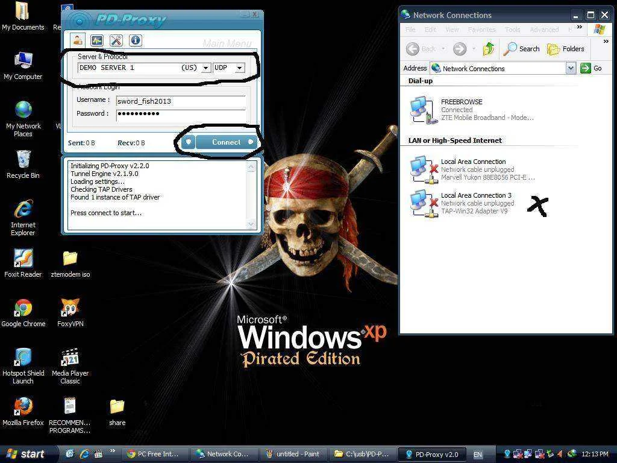Select the Google Chrome desktop shortcut
Image resolution: width=617 pixels, height=463 pixels.
pyautogui.click(x=23, y=313)
